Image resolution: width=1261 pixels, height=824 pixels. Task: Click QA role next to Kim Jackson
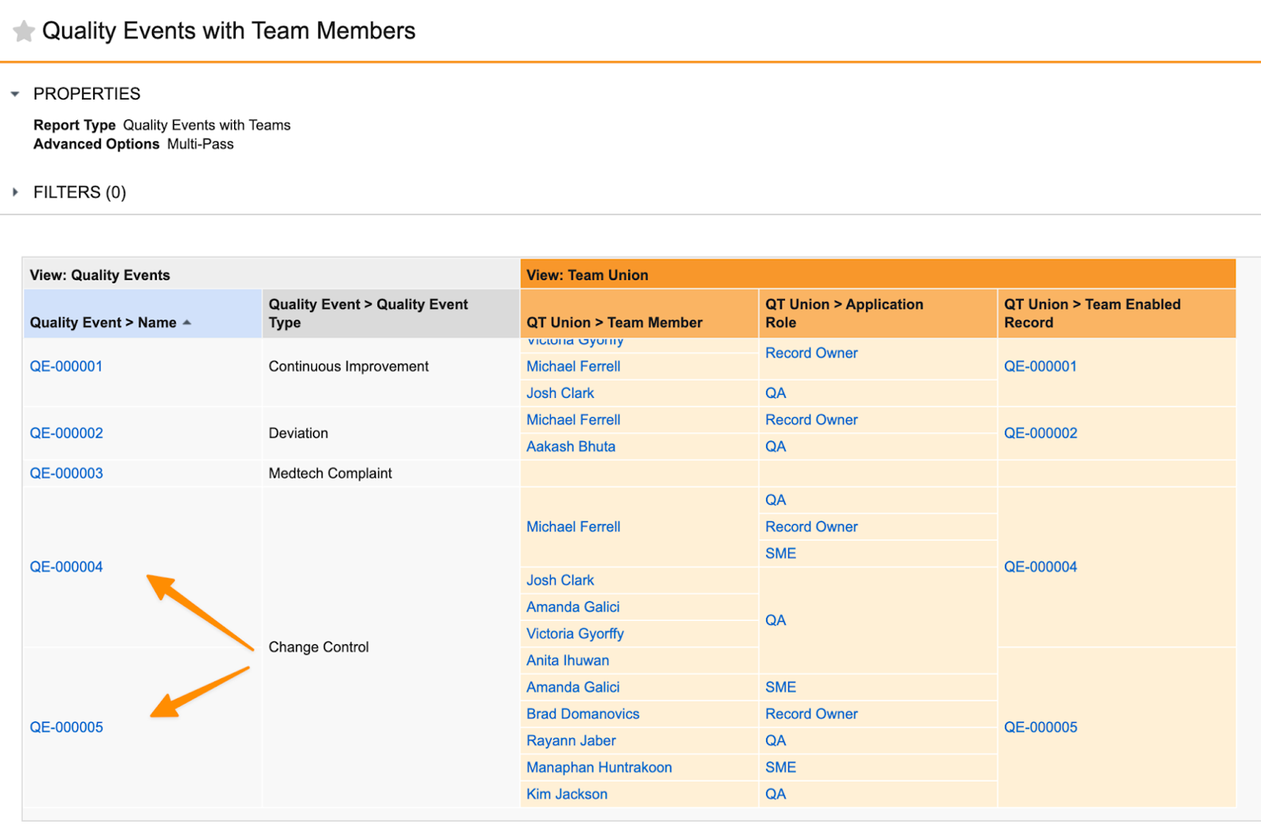point(775,794)
